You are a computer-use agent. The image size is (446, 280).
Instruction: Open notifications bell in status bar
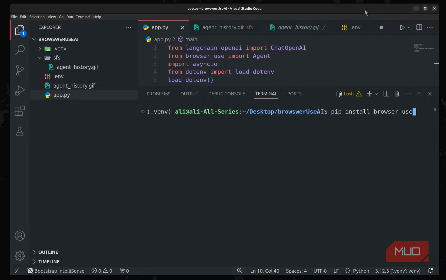click(430, 271)
